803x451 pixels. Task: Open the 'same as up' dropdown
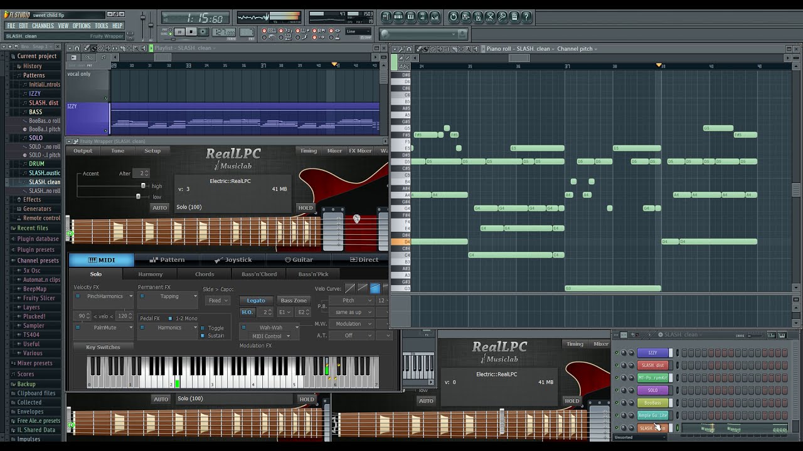[x=351, y=312]
